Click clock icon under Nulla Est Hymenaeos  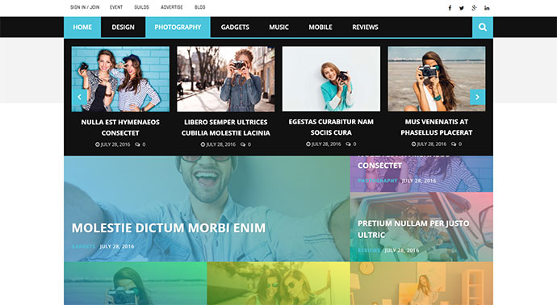tap(98, 144)
